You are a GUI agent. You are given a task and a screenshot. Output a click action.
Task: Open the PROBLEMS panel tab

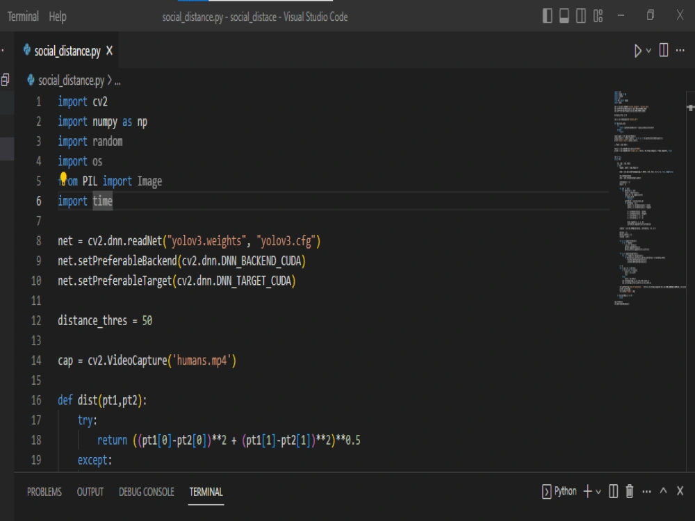click(44, 491)
